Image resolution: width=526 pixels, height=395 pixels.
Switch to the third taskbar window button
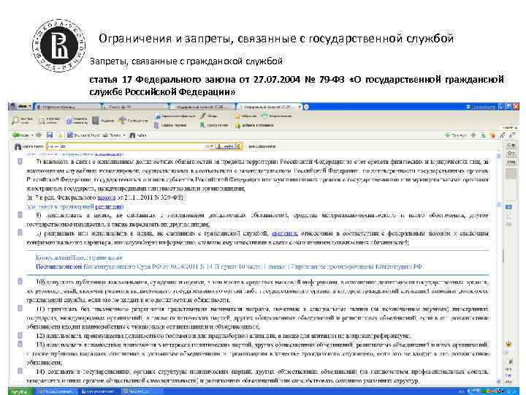click(x=141, y=391)
